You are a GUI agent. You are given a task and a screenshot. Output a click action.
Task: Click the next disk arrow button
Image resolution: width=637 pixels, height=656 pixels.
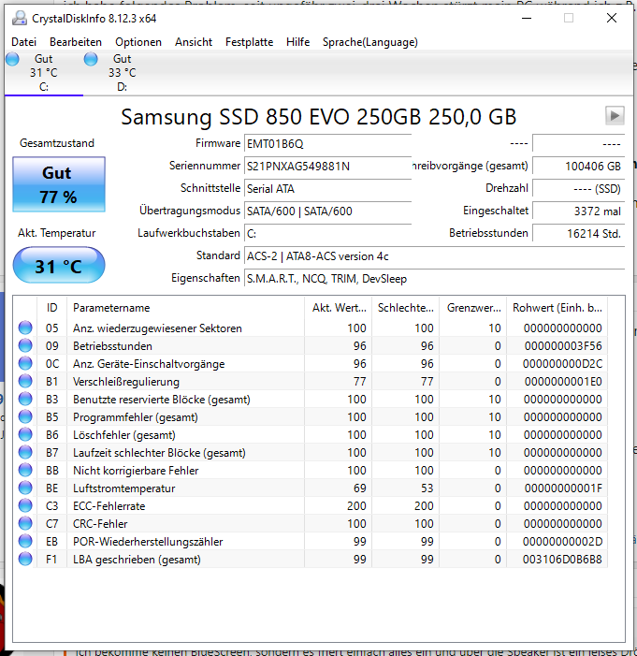point(615,116)
